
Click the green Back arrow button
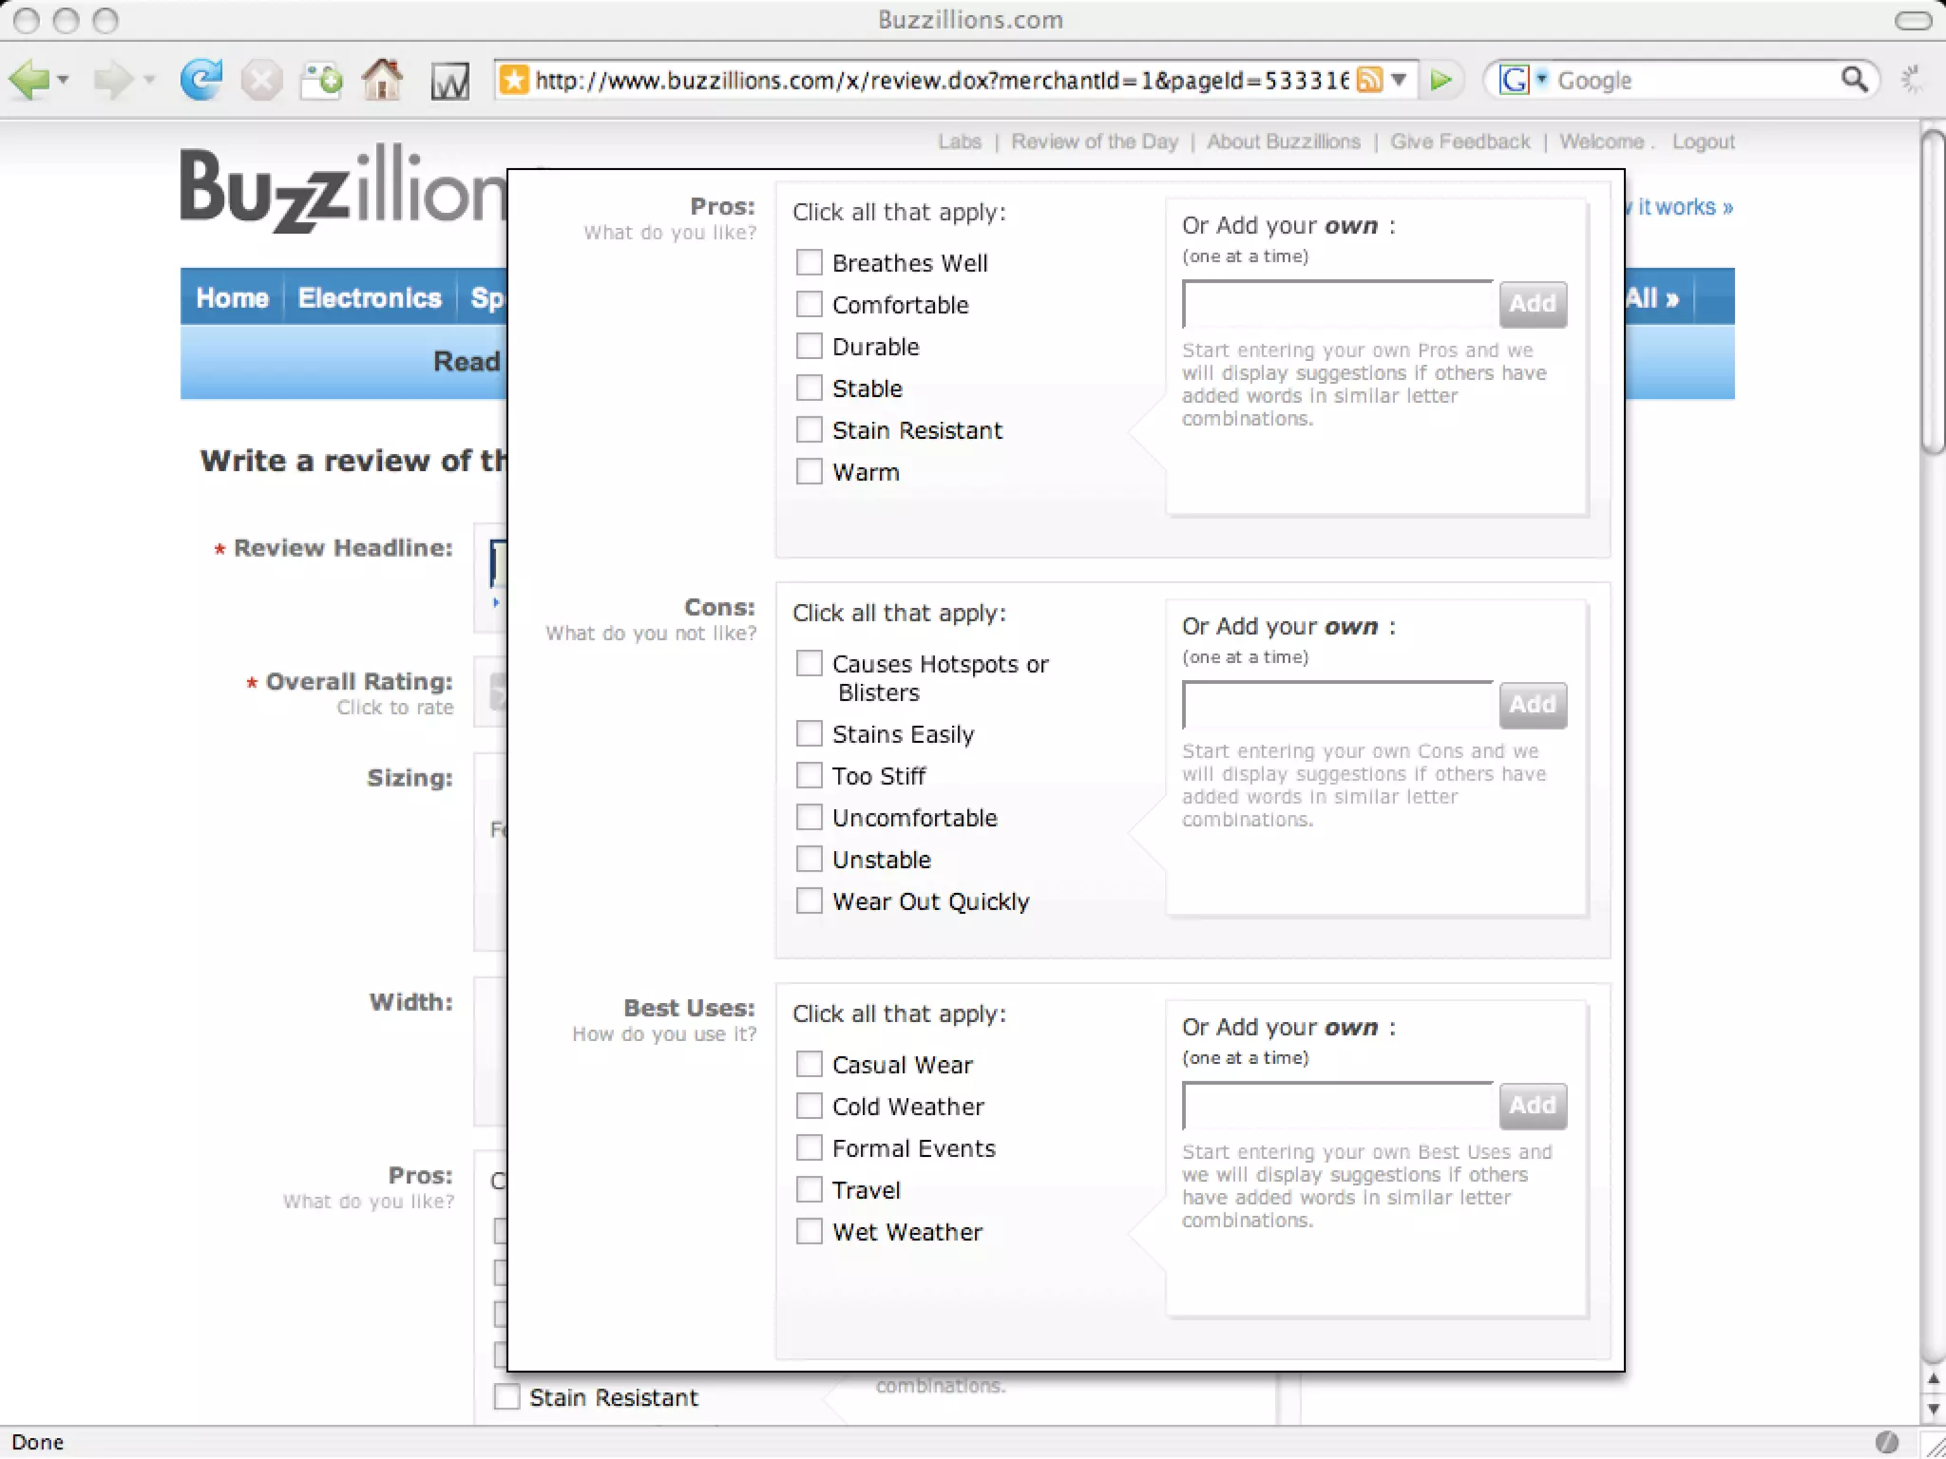click(29, 80)
